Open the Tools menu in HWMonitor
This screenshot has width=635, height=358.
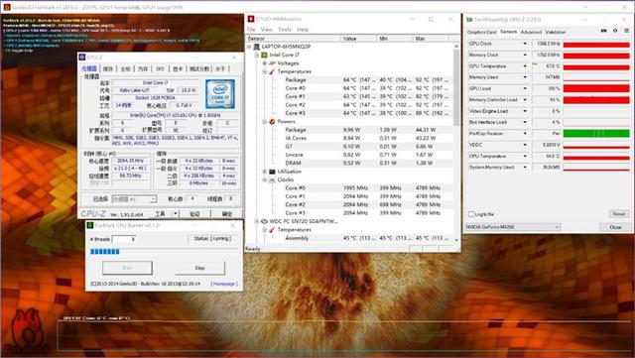(x=285, y=30)
